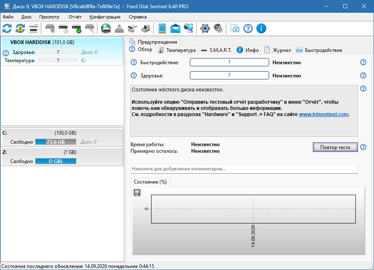The width and height of the screenshot is (374, 270).
Task: Switch to the Быстродействие tab
Action: [x=319, y=50]
